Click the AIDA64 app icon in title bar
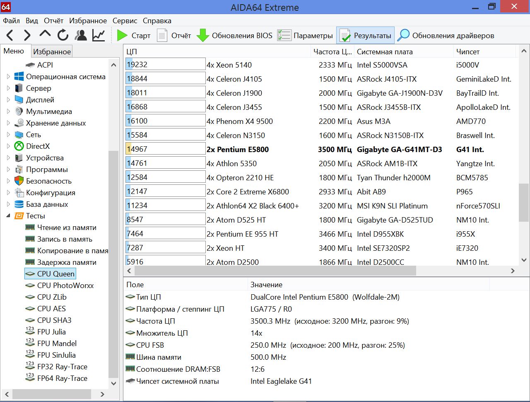Screen dimensions: 530x402 point(6,7)
